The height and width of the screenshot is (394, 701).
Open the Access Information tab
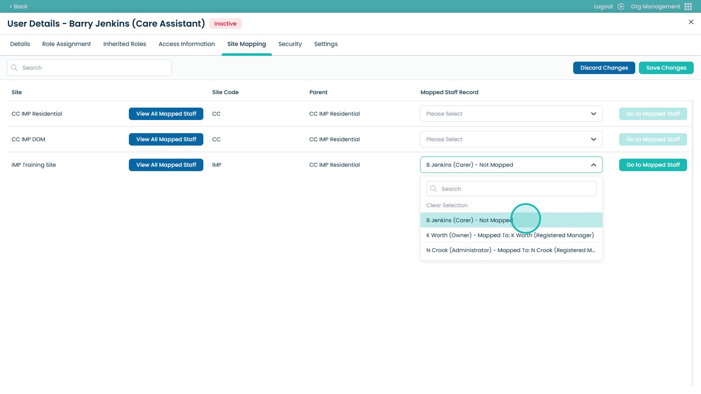187,44
